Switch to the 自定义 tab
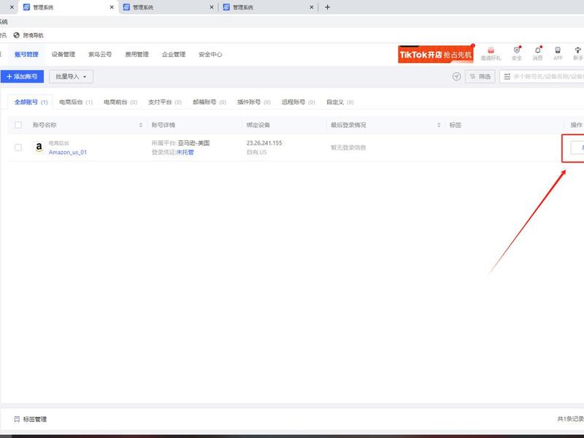The height and width of the screenshot is (438, 584). (x=340, y=102)
